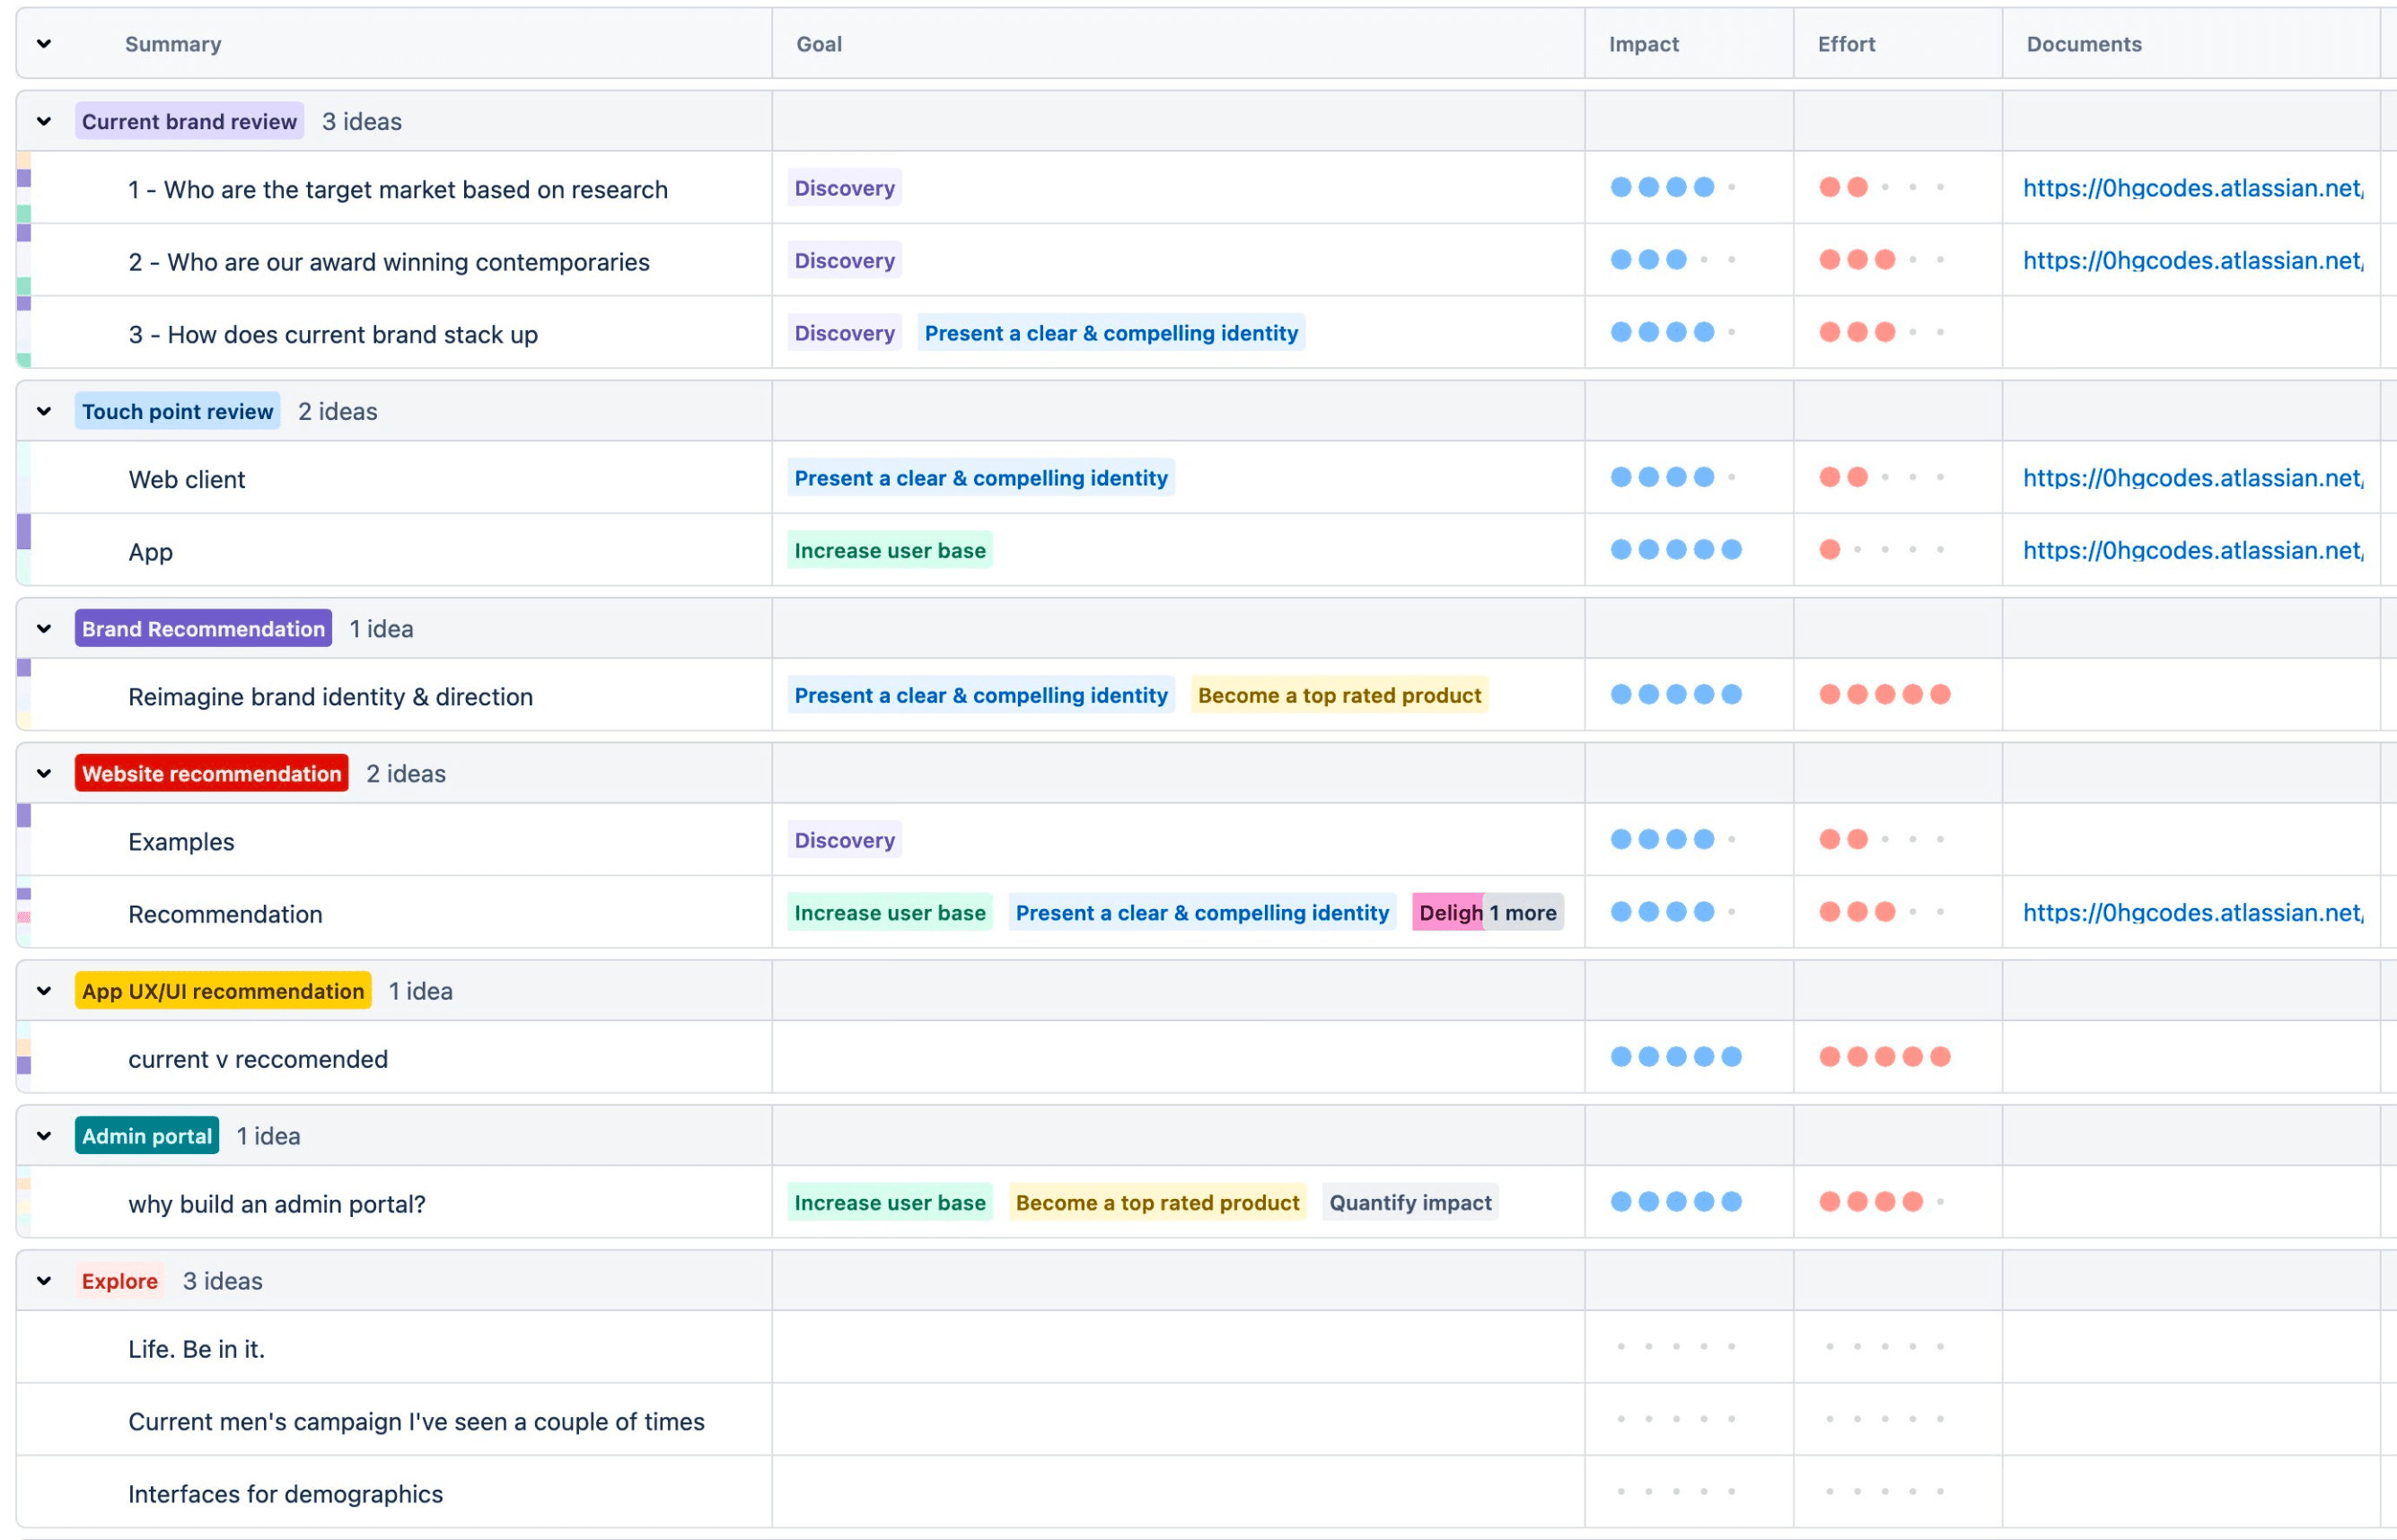This screenshot has height=1540, width=2397.
Task: Click 'Become a top rated product' on admin portal row
Action: [1156, 1203]
